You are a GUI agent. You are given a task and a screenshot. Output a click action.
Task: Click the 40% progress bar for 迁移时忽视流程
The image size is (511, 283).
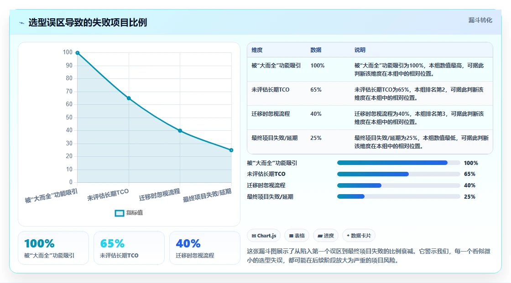click(x=398, y=185)
